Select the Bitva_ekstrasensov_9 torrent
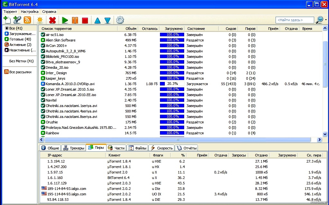Image resolution: width=329 pixels, height=205 pixels. (x=63, y=62)
